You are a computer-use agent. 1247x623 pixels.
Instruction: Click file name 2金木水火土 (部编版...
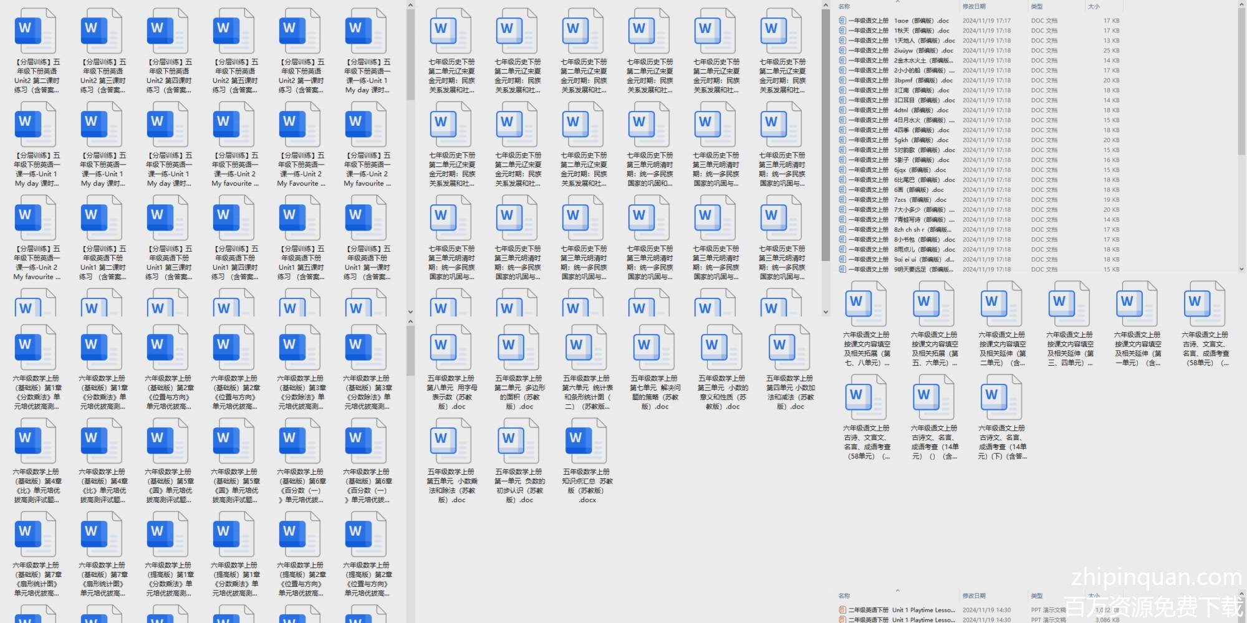coord(900,60)
